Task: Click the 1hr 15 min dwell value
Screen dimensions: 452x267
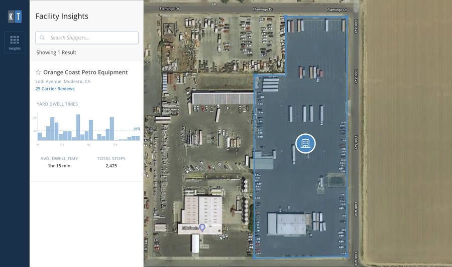Action: [x=59, y=165]
